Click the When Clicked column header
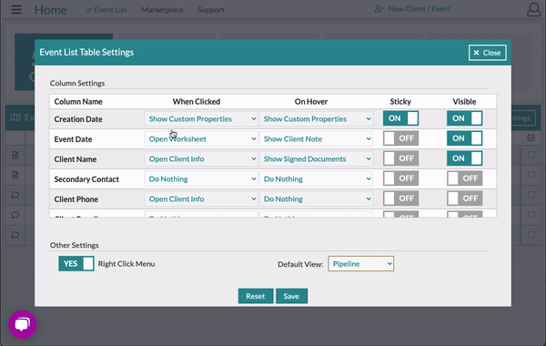Screen dimensions: 546x346 pos(197,101)
